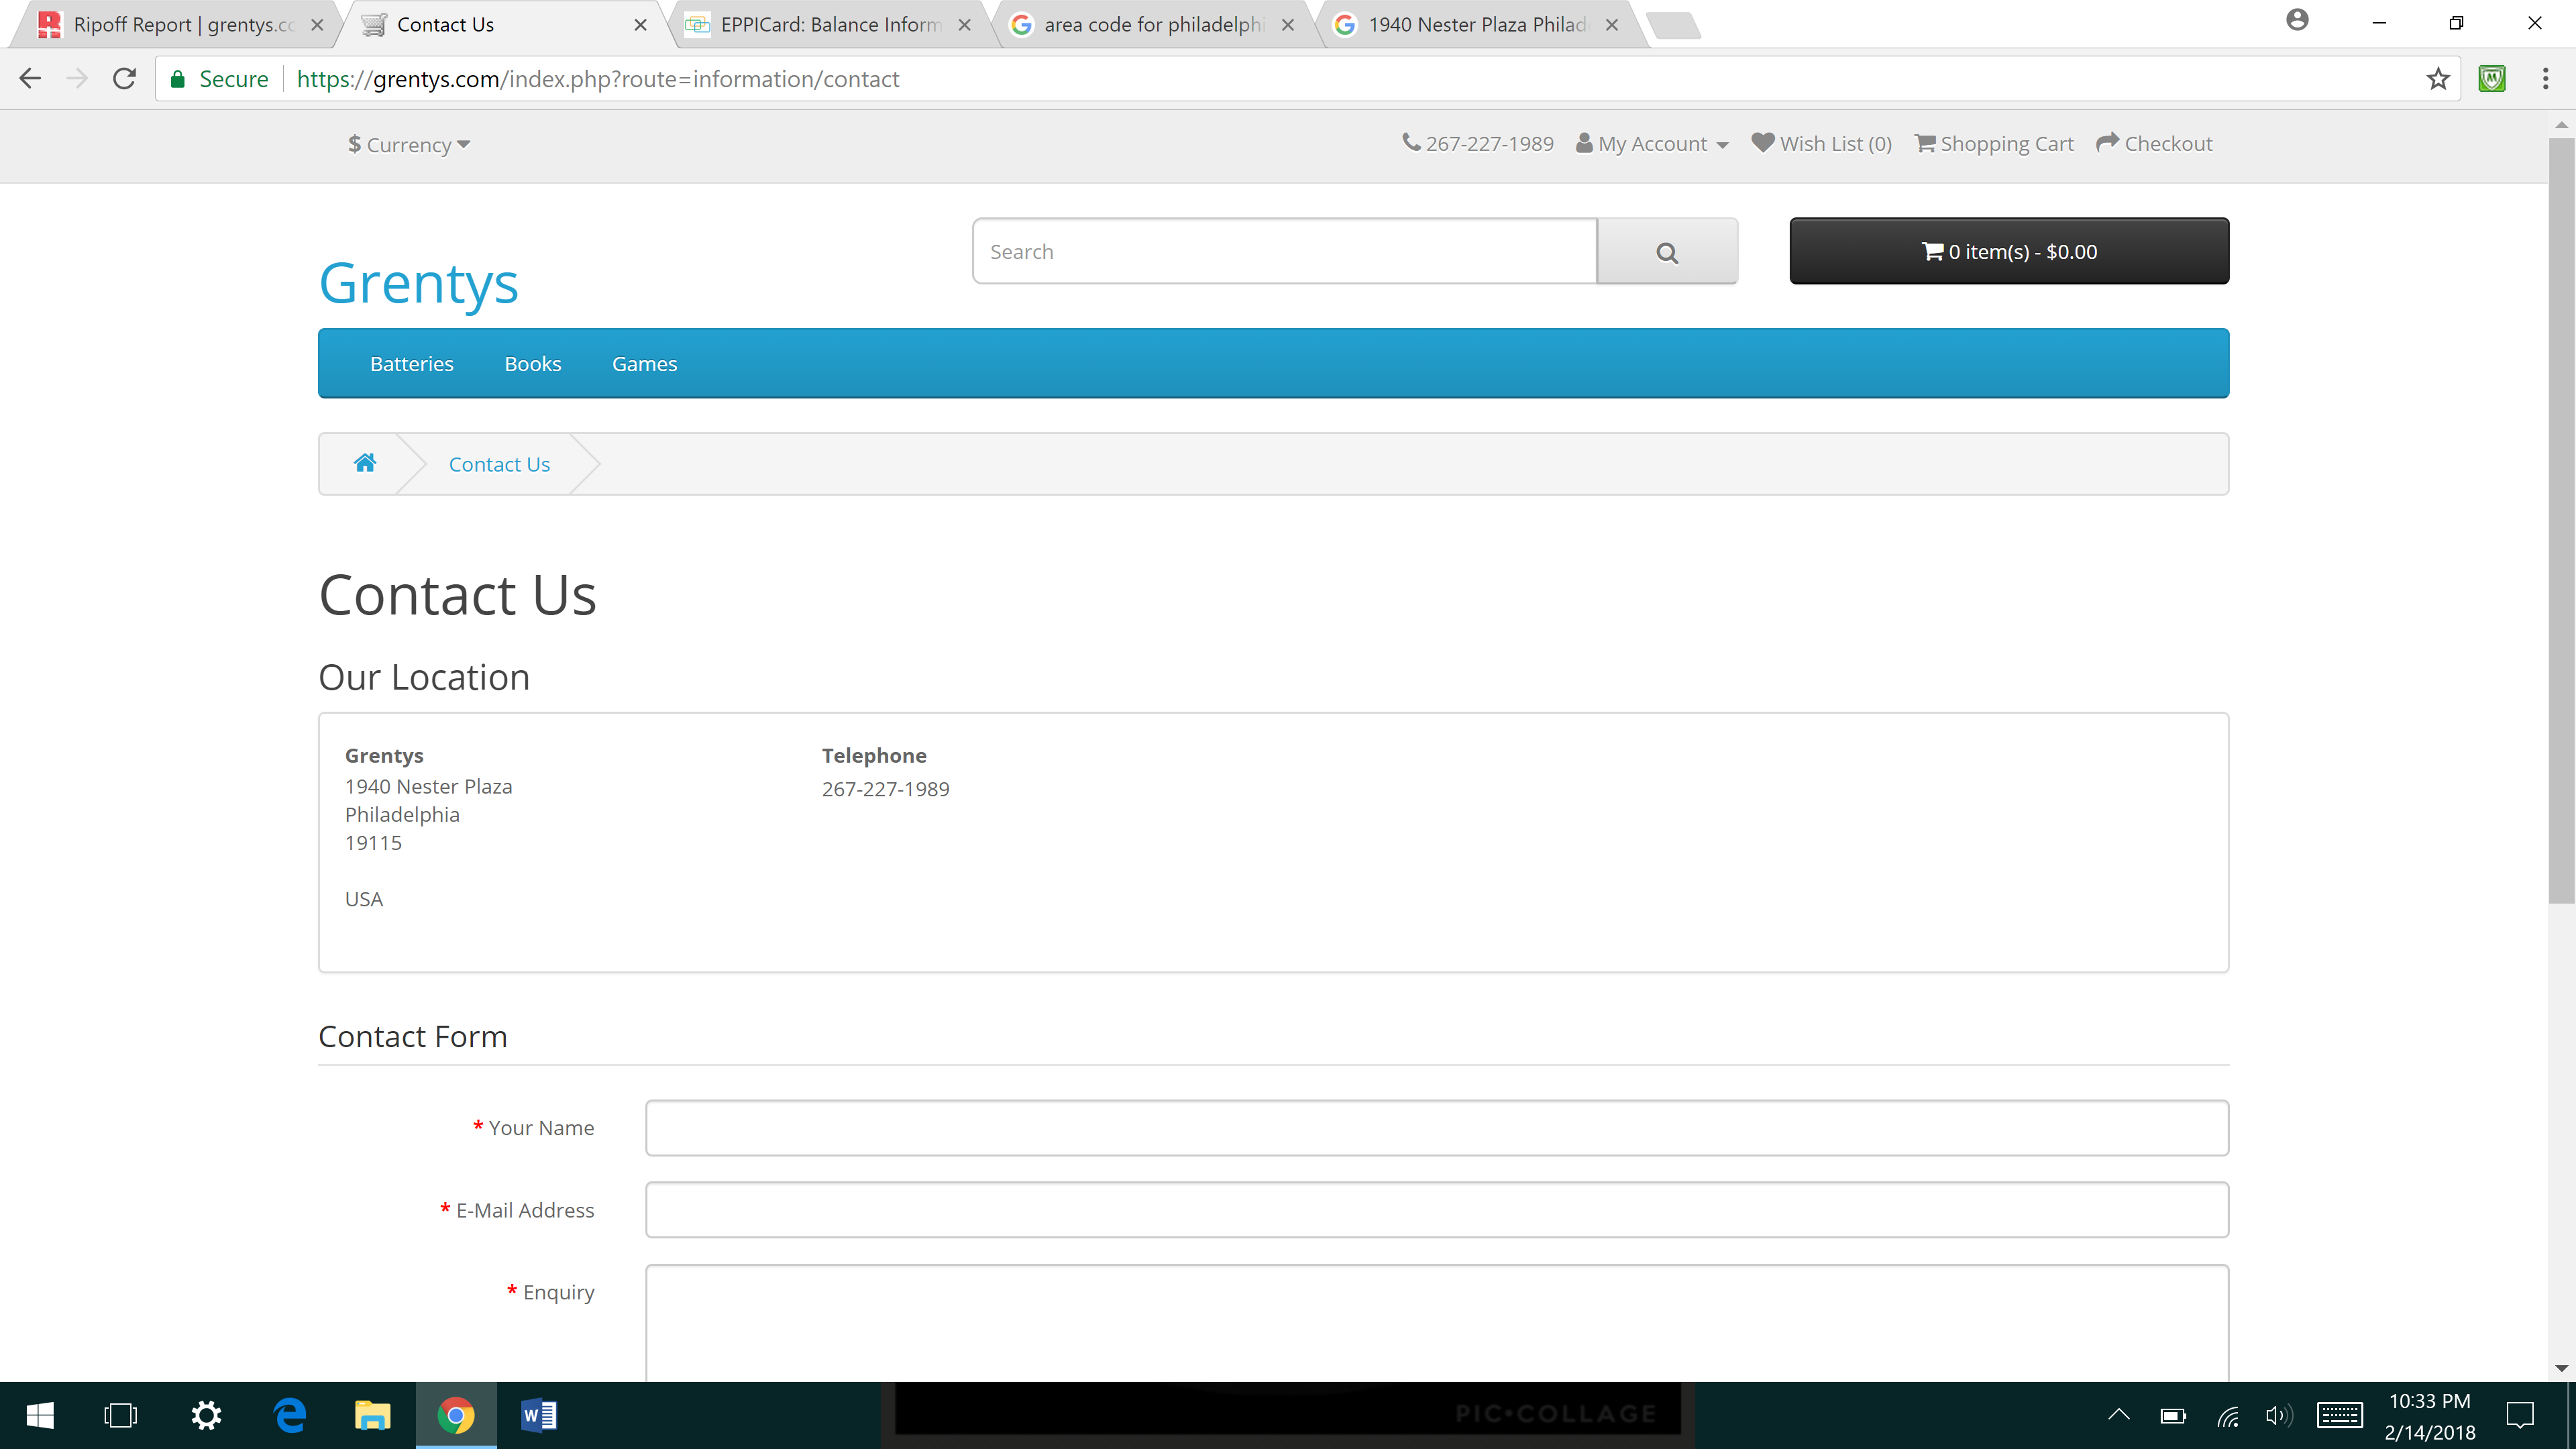The width and height of the screenshot is (2576, 1449).
Task: Click the browser address bar URL
Action: pos(598,79)
